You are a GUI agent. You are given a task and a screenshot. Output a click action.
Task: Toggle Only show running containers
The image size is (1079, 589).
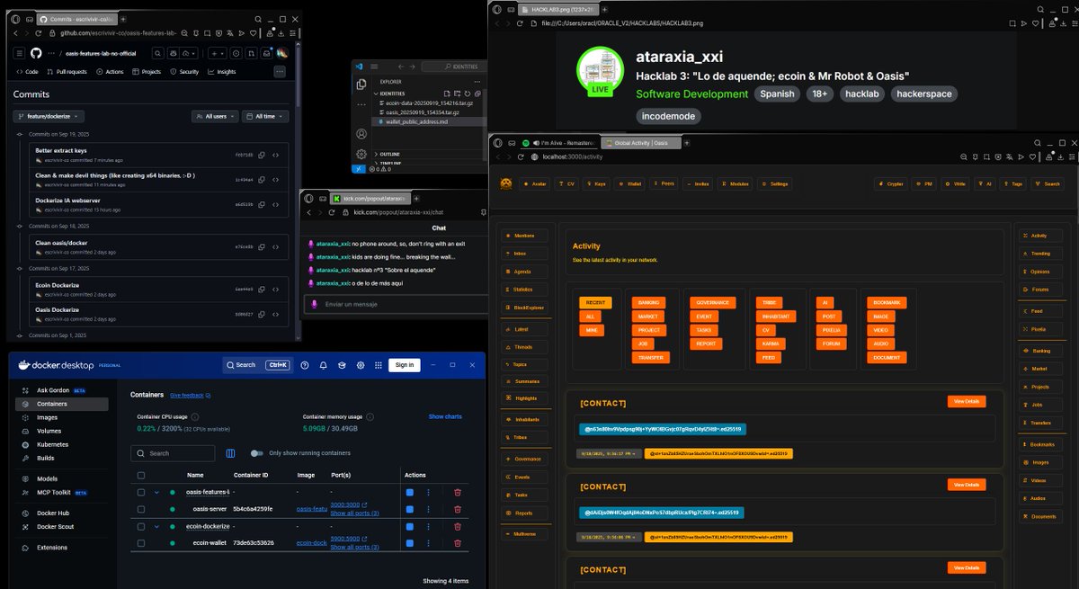(x=257, y=453)
